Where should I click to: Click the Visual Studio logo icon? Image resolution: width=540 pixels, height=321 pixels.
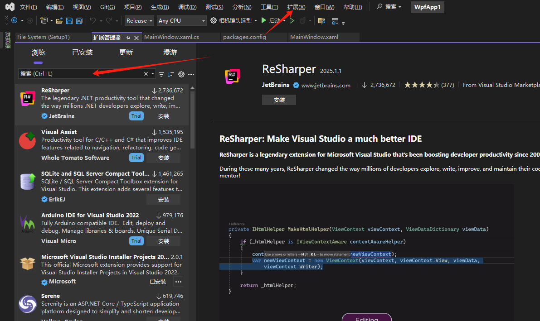click(x=10, y=6)
